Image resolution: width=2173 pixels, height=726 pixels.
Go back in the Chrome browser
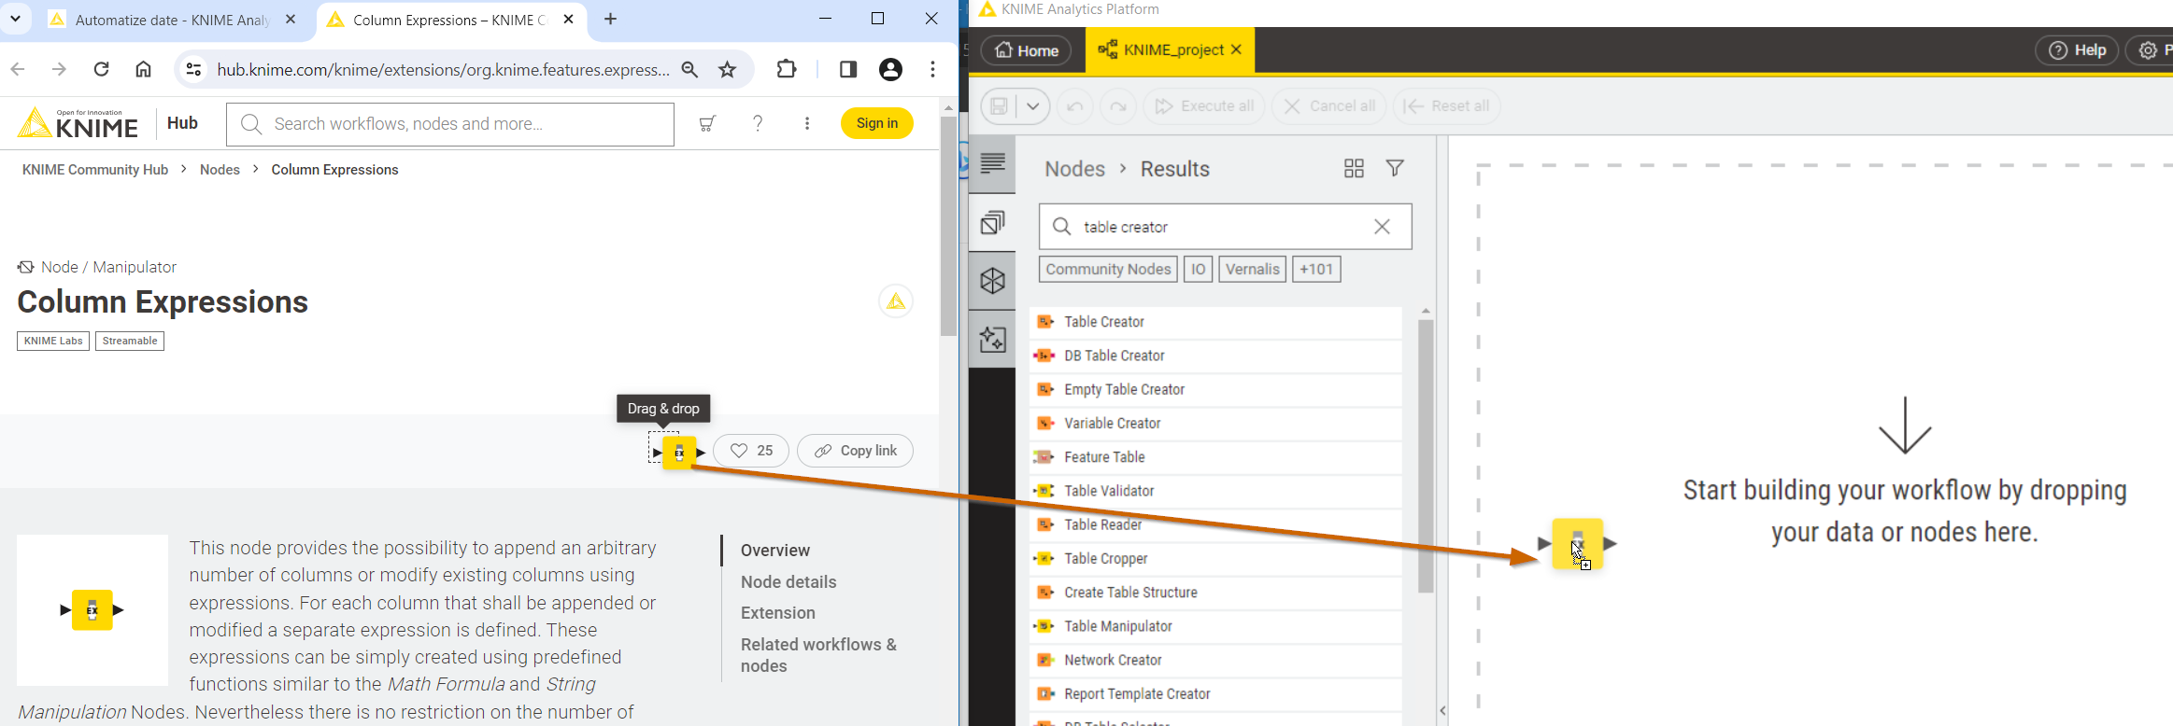pyautogui.click(x=18, y=69)
